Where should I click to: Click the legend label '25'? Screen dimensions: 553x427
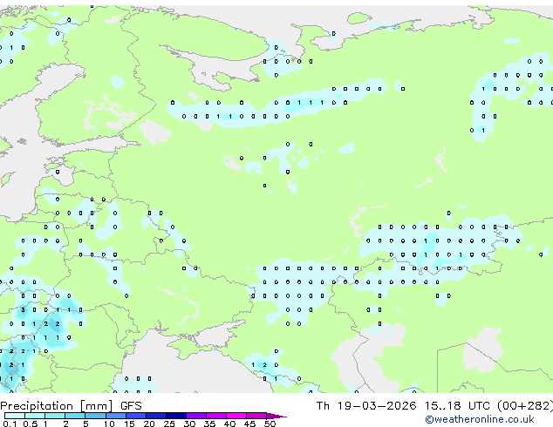click(x=169, y=424)
